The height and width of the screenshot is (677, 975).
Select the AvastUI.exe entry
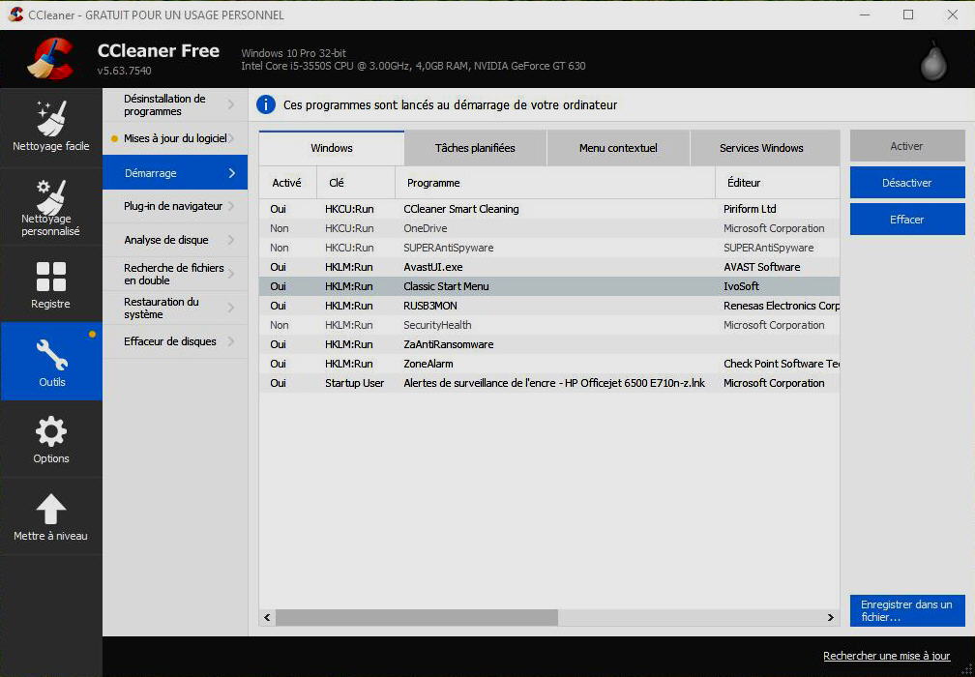tap(549, 267)
